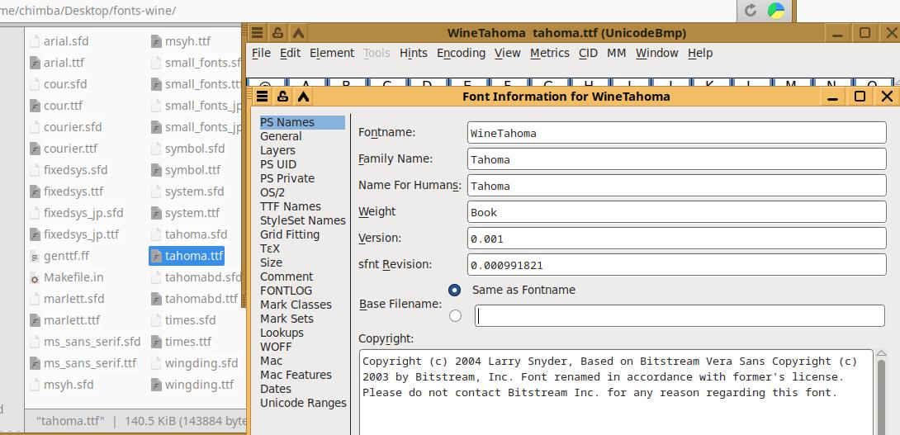Click the sfnt Revision input field
Image resolution: width=900 pixels, height=435 pixels.
(677, 265)
